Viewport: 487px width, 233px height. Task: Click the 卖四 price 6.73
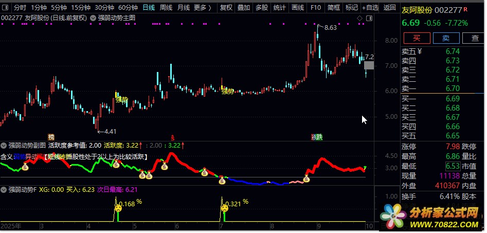(x=453, y=61)
